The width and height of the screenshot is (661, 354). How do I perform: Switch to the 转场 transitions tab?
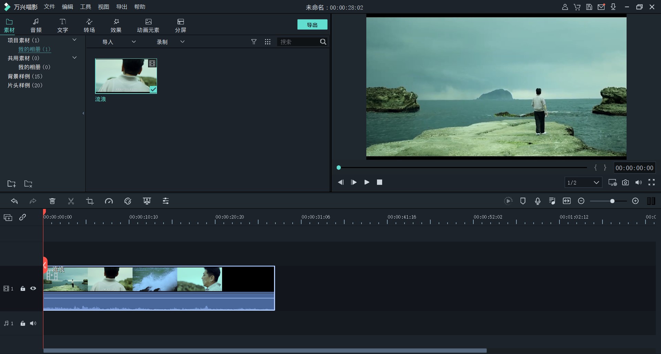(x=89, y=25)
